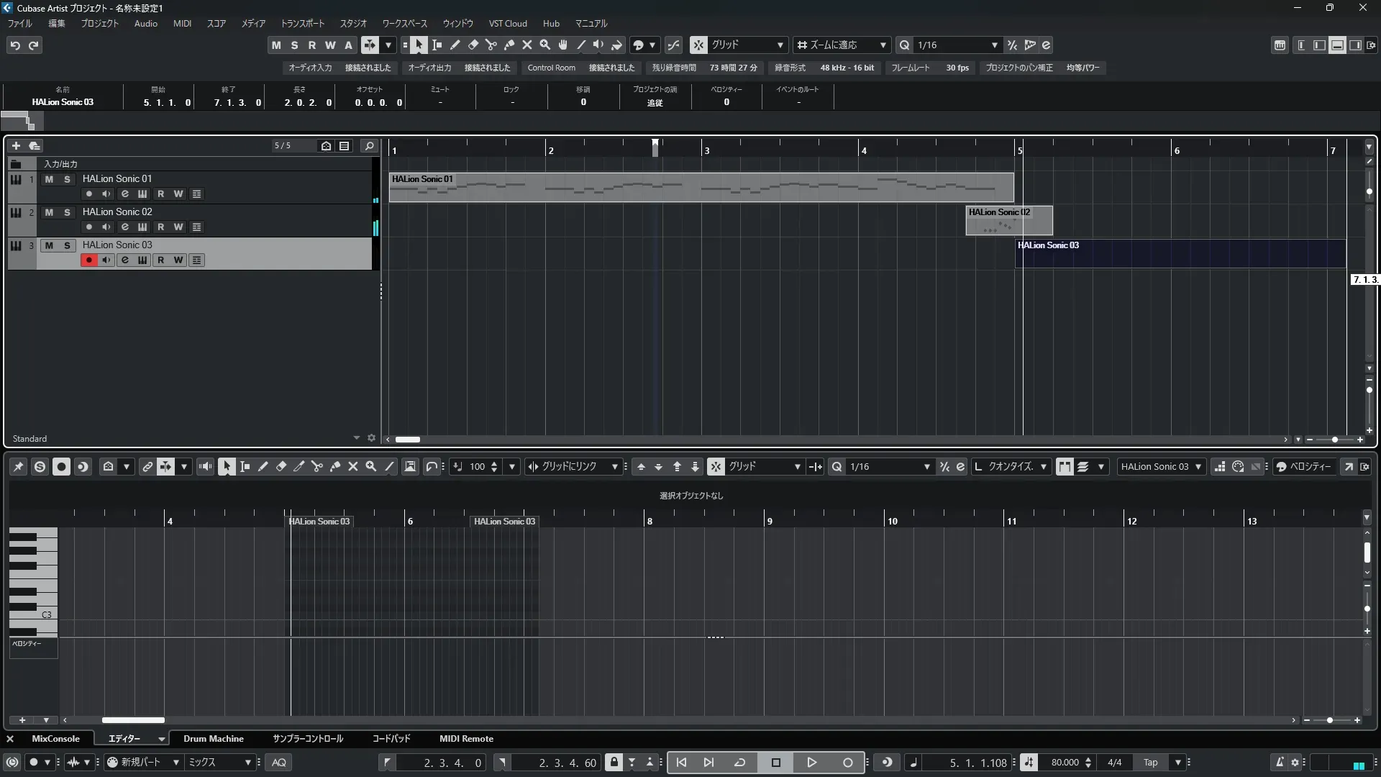Mute the HALion Sonic 01 track
The height and width of the screenshot is (777, 1381).
pyautogui.click(x=49, y=179)
